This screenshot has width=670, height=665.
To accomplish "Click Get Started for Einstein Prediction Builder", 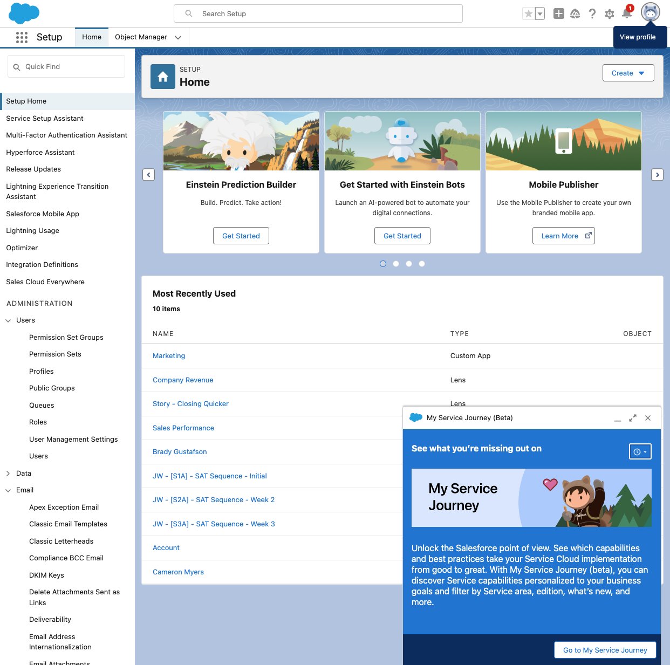I will click(241, 236).
